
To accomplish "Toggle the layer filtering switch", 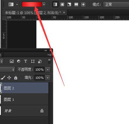I will pos(50,61).
